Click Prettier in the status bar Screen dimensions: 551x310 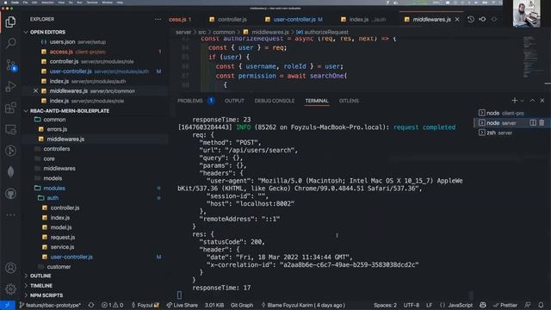[x=505, y=305]
